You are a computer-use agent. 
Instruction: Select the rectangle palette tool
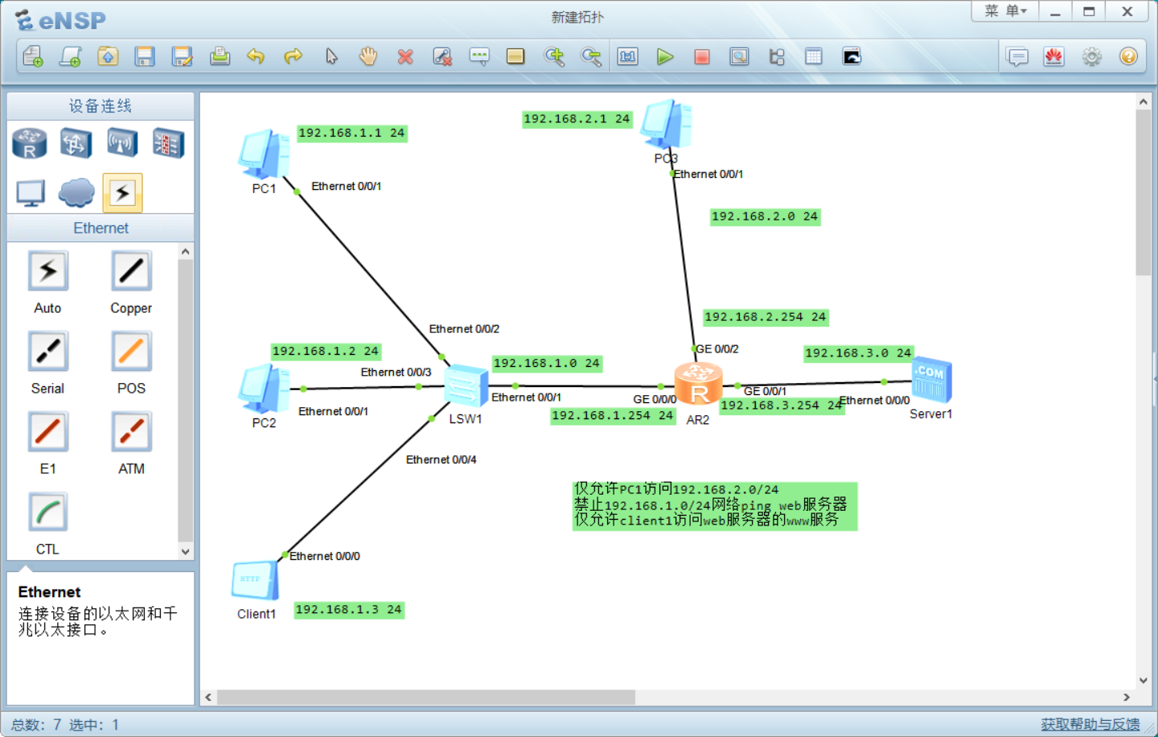(515, 56)
